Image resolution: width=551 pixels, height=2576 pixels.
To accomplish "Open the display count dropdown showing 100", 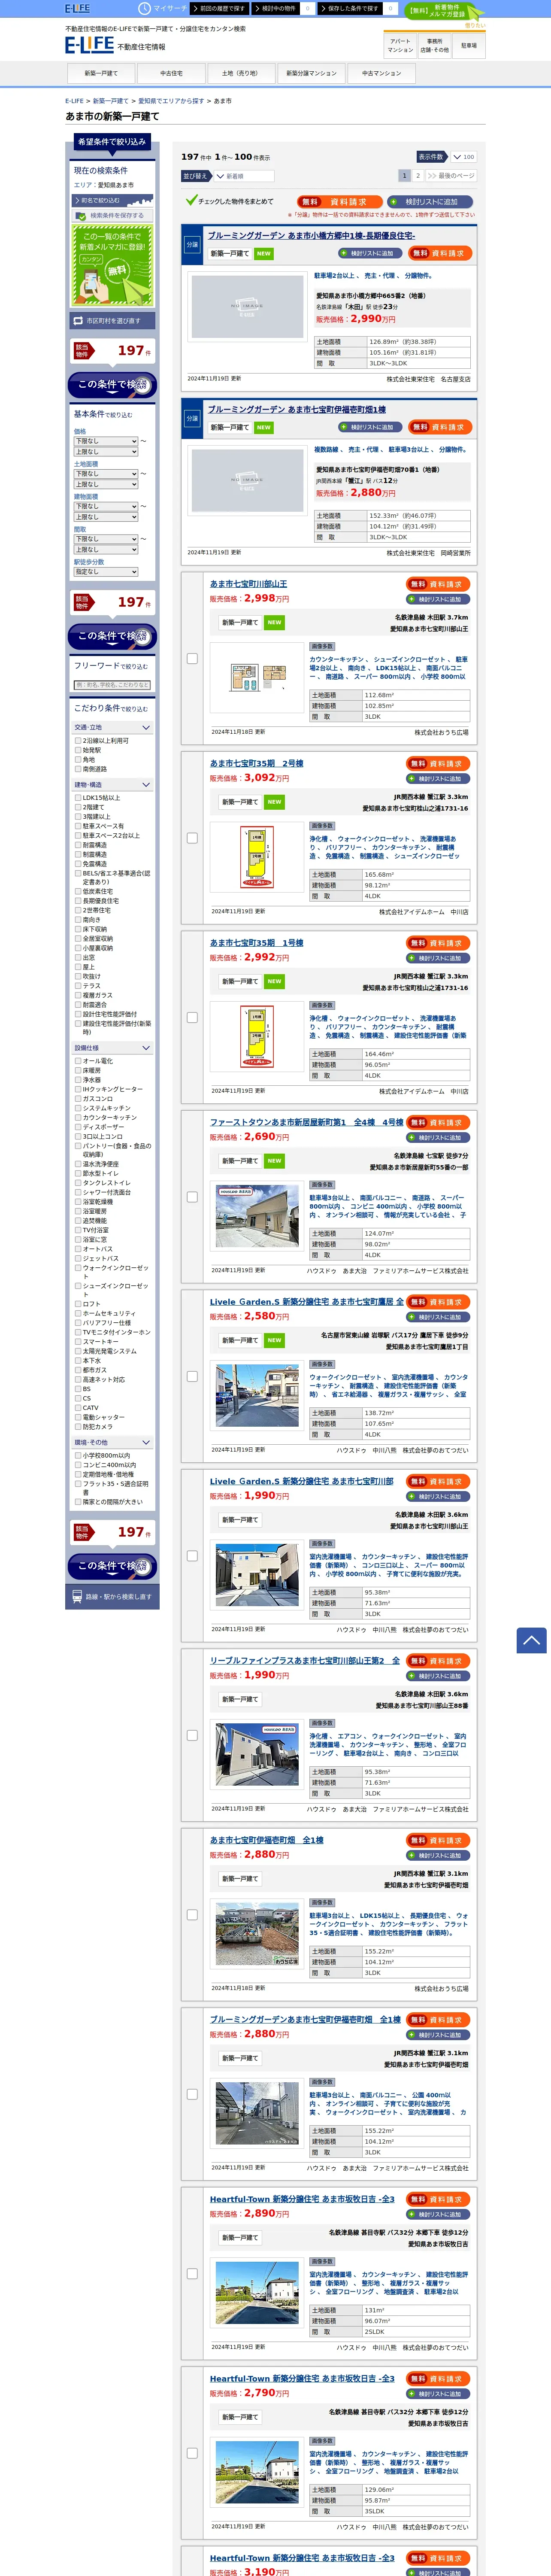I will click(464, 157).
